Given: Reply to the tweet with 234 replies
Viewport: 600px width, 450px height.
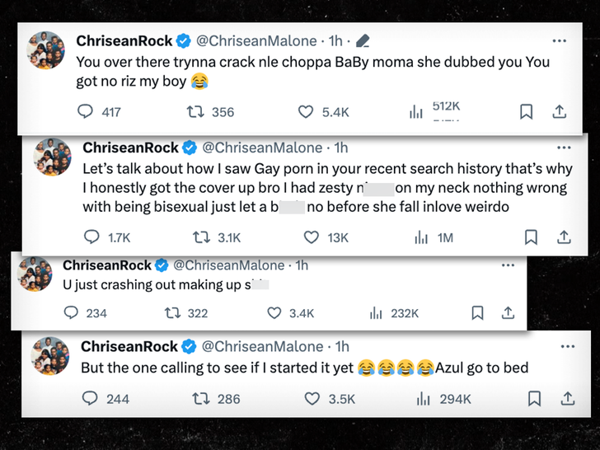Looking at the screenshot, I should click(x=72, y=313).
